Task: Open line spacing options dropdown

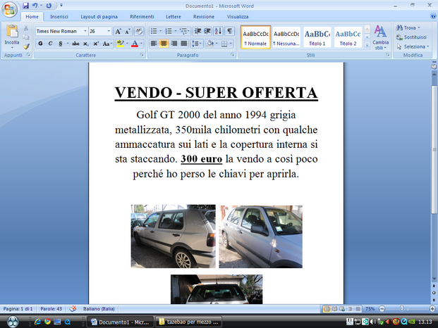Action: point(196,44)
